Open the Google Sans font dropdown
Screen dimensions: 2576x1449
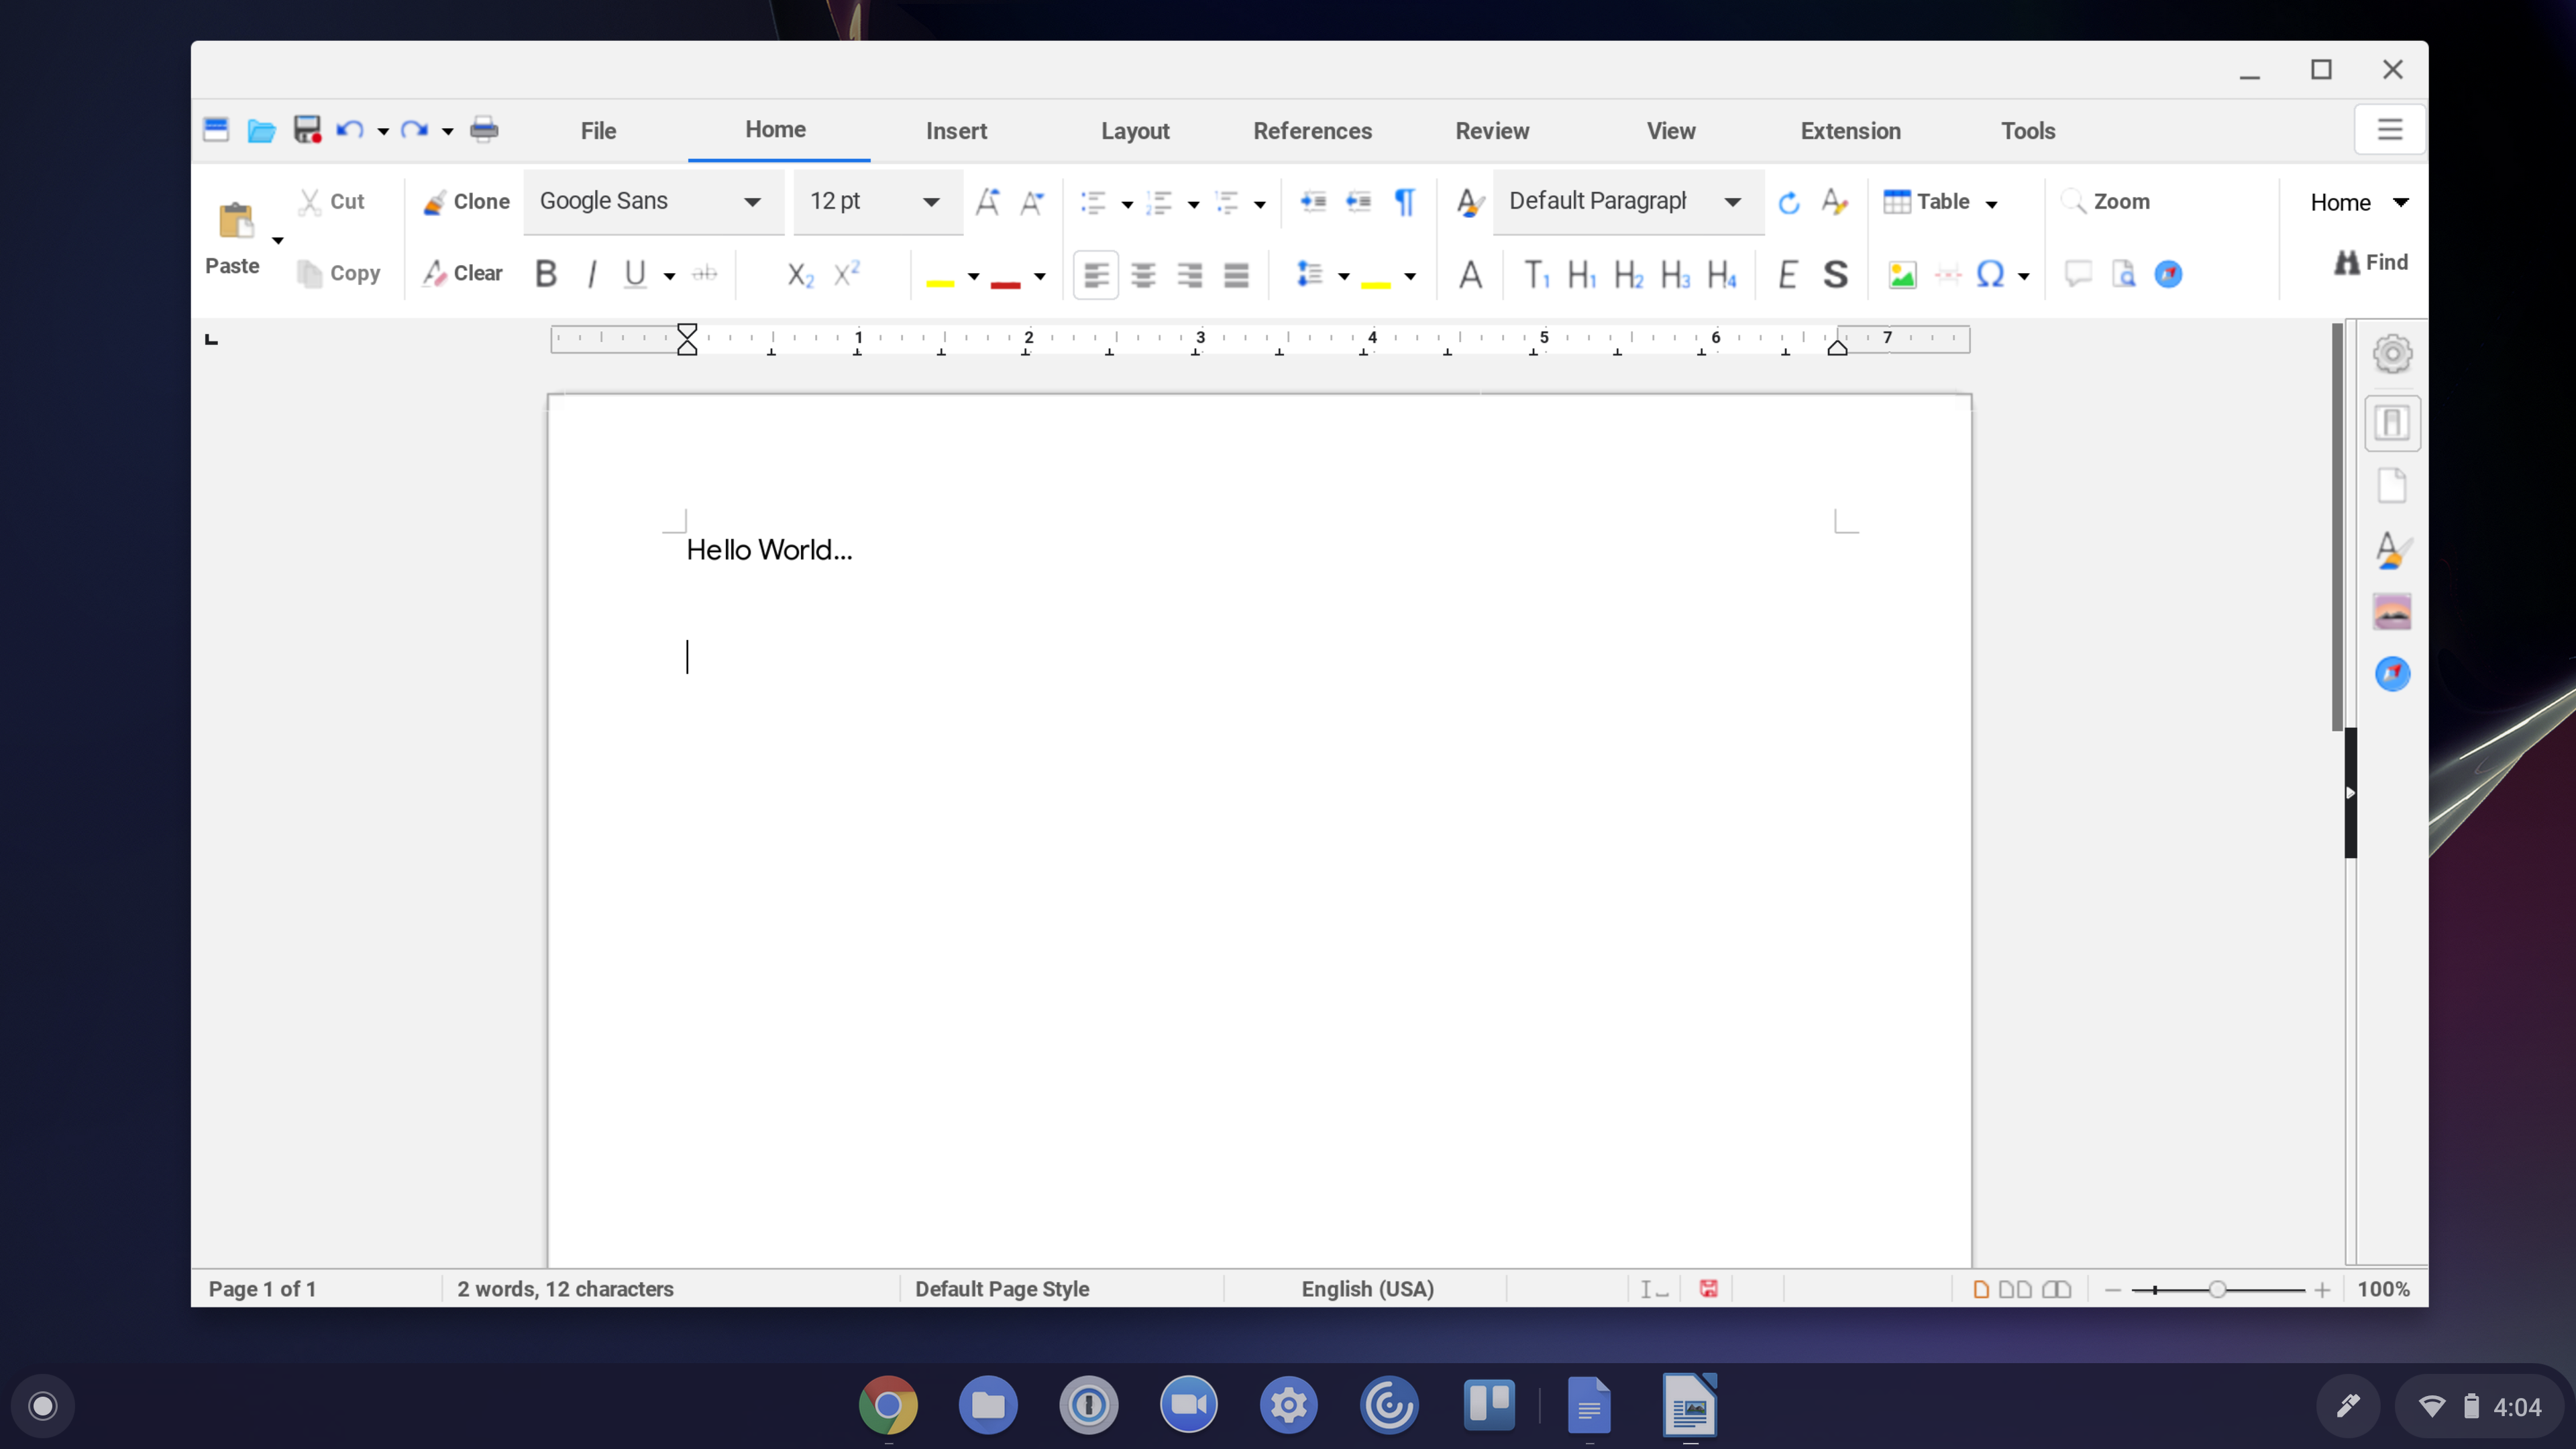coord(752,202)
